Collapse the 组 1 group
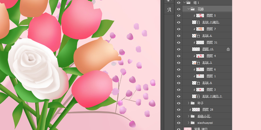Screen dimensions: 261x130 point(184,2)
